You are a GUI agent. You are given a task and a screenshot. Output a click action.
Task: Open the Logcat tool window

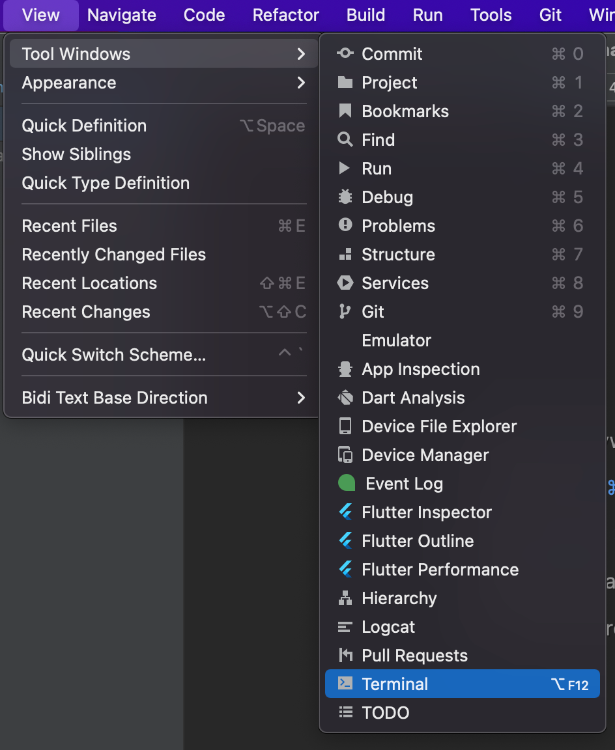(388, 627)
